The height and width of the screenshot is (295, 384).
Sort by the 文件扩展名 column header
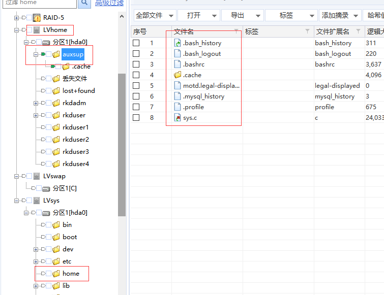point(339,31)
